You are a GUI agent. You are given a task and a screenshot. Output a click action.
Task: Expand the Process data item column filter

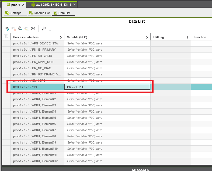click(x=61, y=37)
